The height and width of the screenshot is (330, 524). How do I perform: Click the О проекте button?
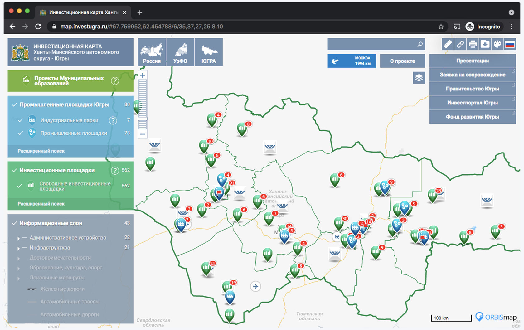403,61
